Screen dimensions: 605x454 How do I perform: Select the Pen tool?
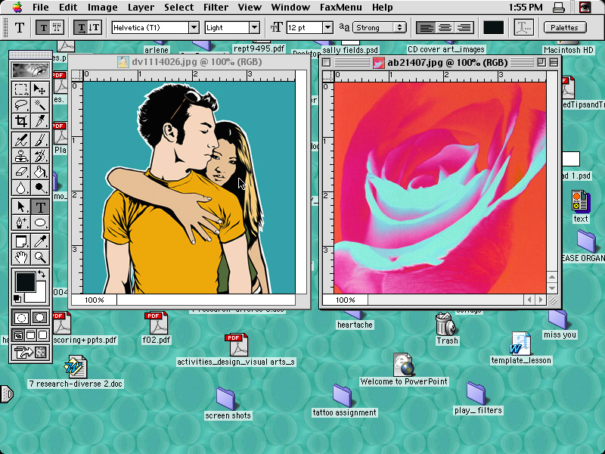pos(21,222)
